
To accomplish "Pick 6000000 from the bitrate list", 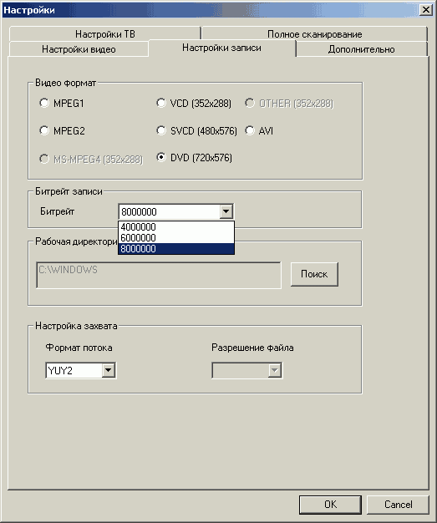I will tap(176, 238).
